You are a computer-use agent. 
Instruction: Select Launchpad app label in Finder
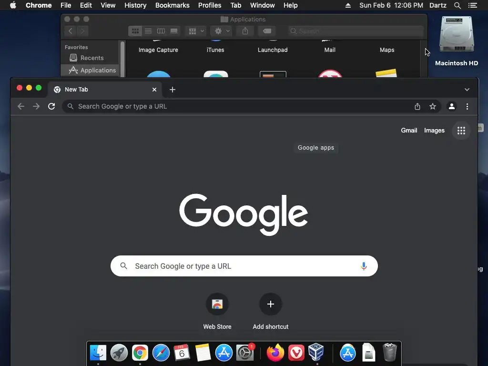tap(273, 50)
